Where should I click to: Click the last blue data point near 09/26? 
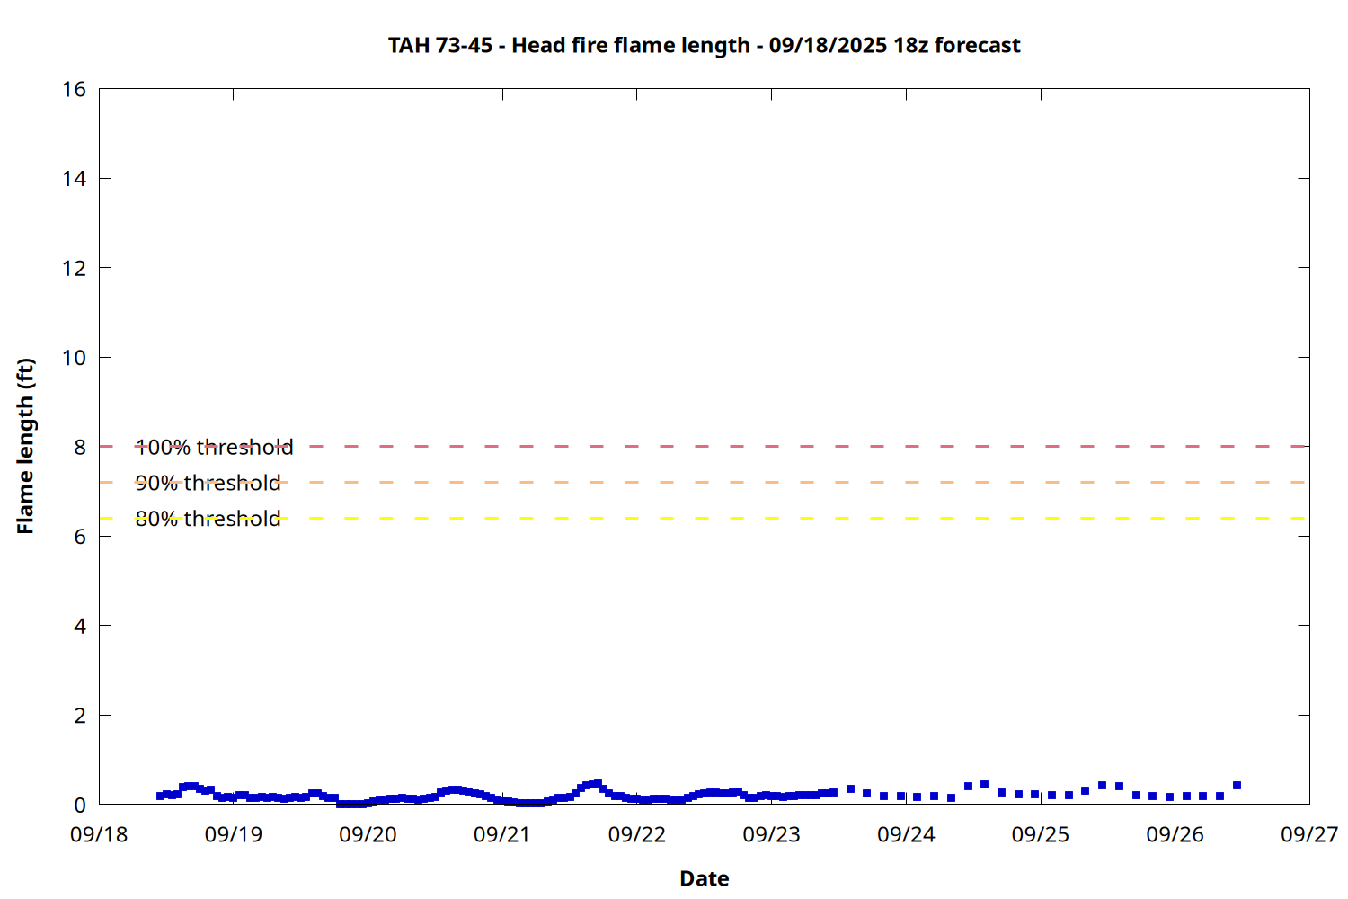pos(1237,786)
